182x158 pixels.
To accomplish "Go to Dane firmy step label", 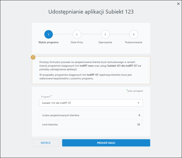I will [x=77, y=42].
